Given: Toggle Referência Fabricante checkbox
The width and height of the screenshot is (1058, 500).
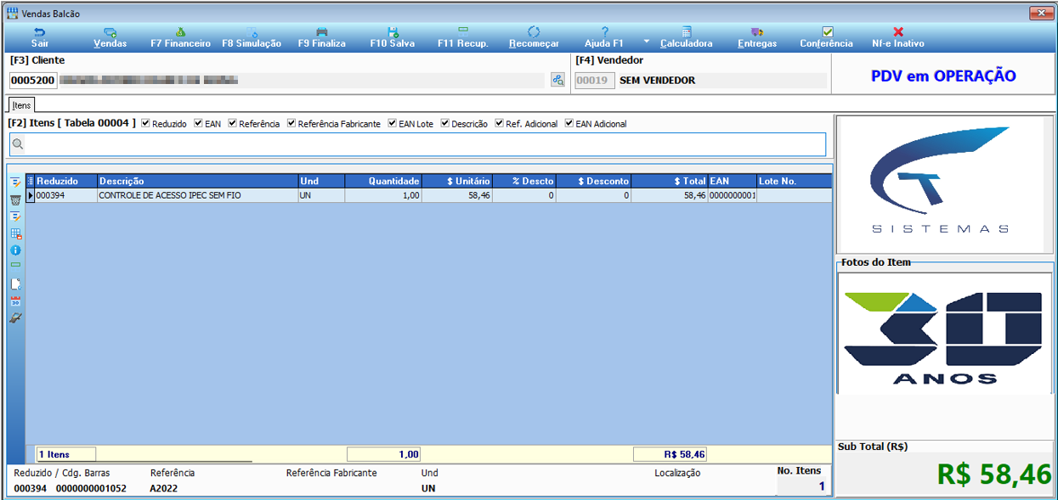Looking at the screenshot, I should [291, 124].
